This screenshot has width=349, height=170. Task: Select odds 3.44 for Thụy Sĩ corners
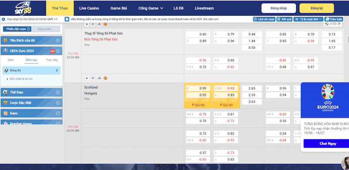point(252,34)
